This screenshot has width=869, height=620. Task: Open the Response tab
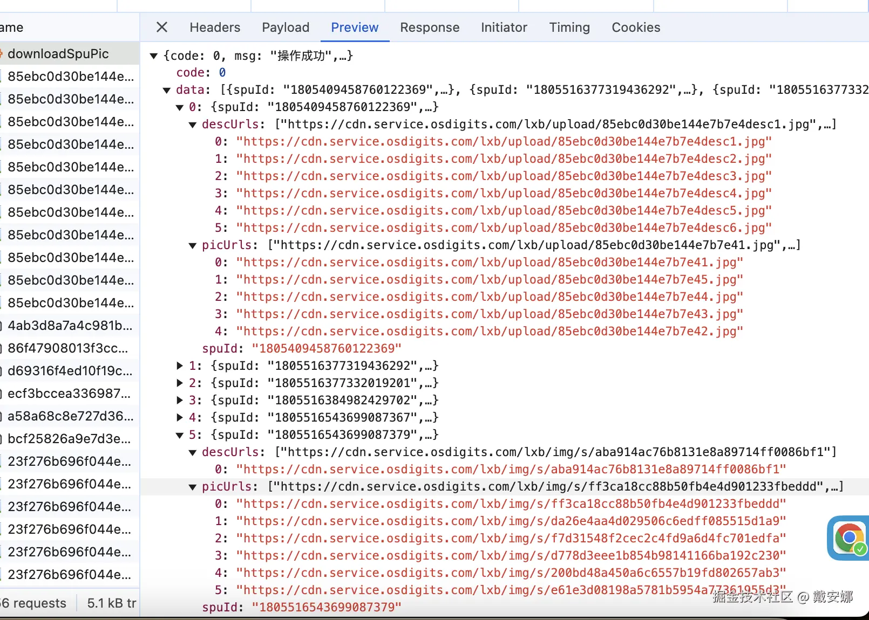430,27
